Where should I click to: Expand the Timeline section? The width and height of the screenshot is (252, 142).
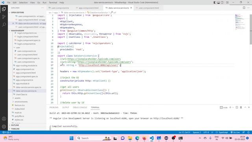15,129
